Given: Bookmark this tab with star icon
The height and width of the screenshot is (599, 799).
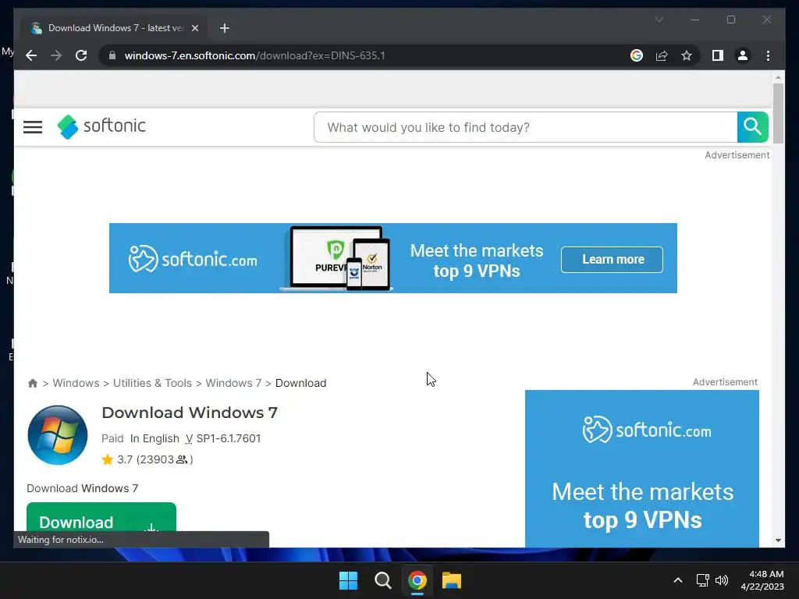Looking at the screenshot, I should click(687, 55).
